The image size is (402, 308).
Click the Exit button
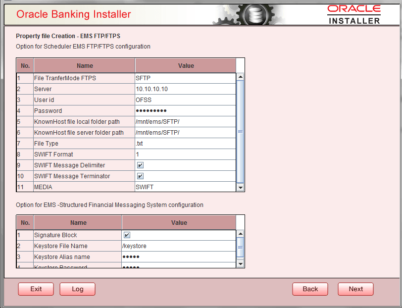[x=36, y=289]
